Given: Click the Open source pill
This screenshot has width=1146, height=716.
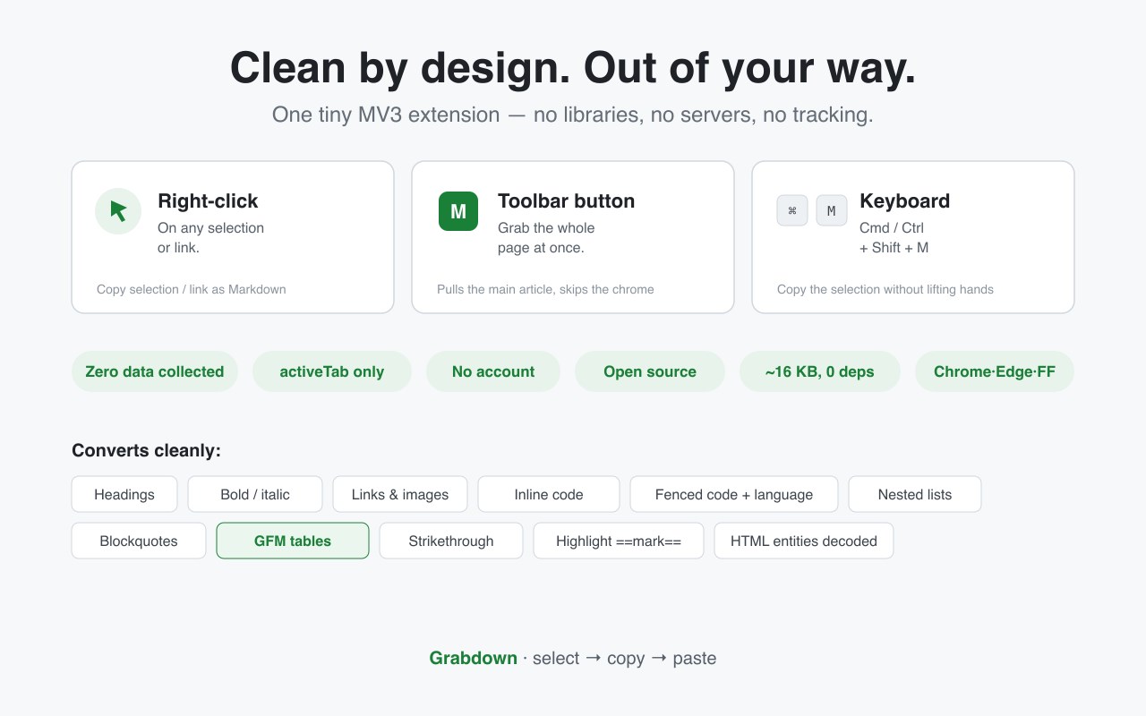Looking at the screenshot, I should coord(650,371).
